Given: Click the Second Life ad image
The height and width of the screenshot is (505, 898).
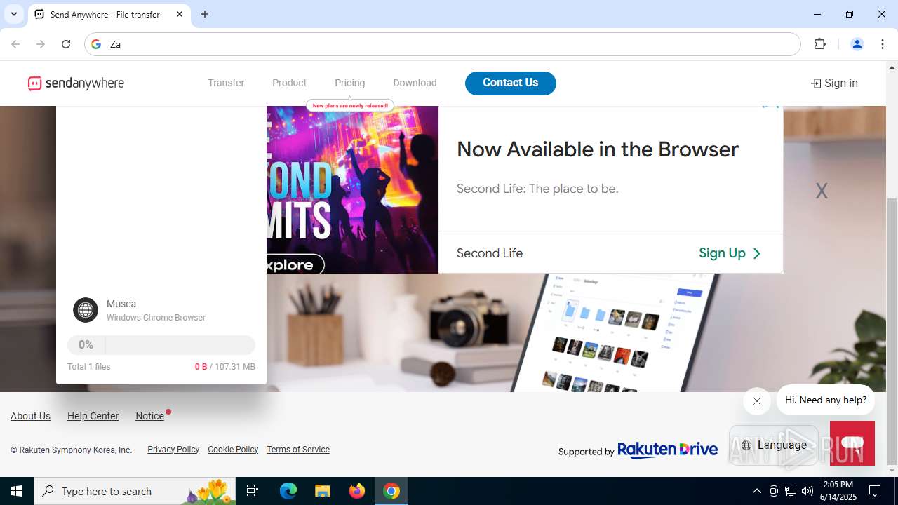Looking at the screenshot, I should click(352, 189).
